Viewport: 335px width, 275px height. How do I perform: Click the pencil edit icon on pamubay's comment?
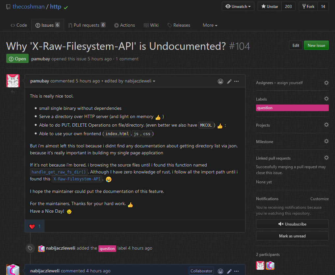[229, 81]
